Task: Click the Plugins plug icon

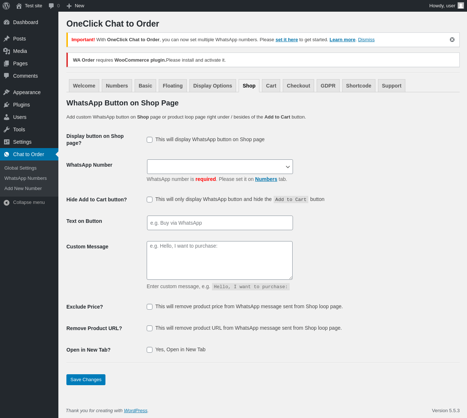Action: click(7, 105)
